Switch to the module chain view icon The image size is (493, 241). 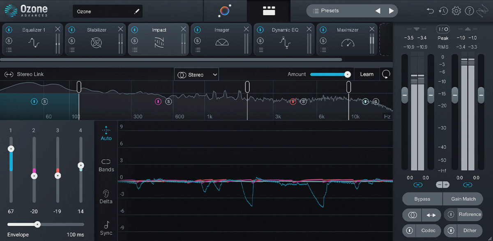[269, 11]
